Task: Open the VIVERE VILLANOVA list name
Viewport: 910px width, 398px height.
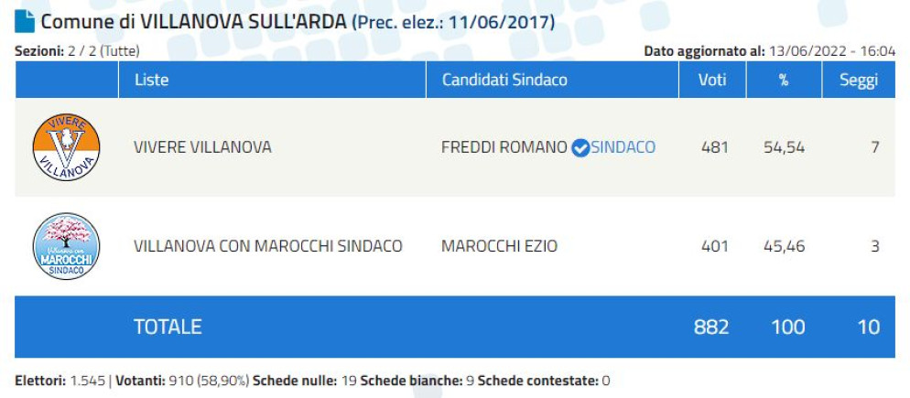Action: pos(202,147)
